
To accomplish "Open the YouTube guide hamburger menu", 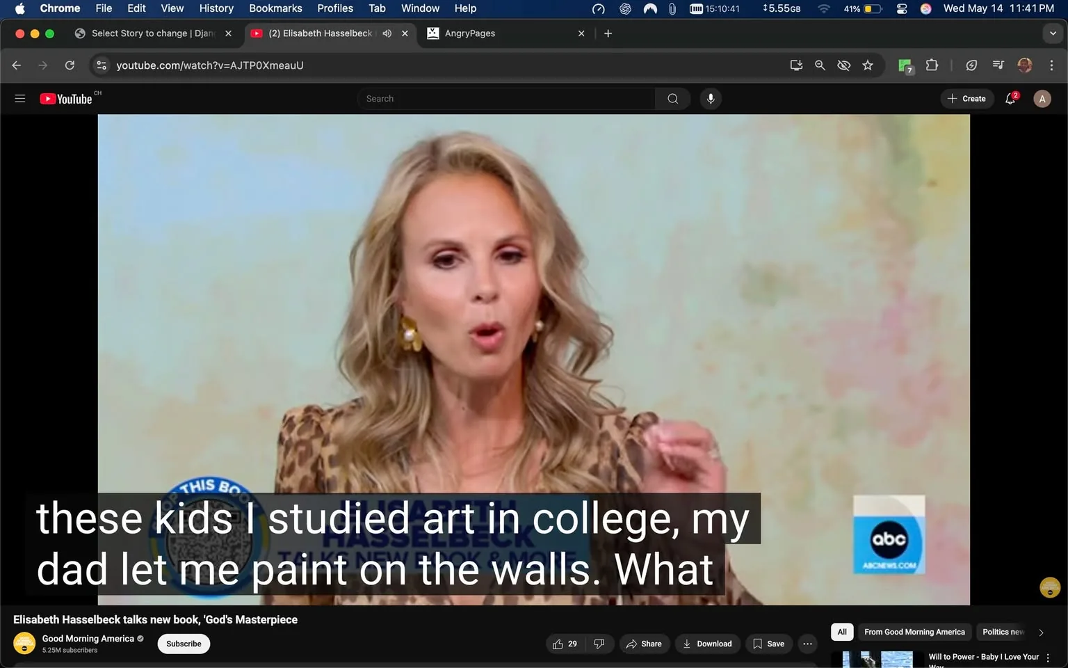I will [x=19, y=98].
